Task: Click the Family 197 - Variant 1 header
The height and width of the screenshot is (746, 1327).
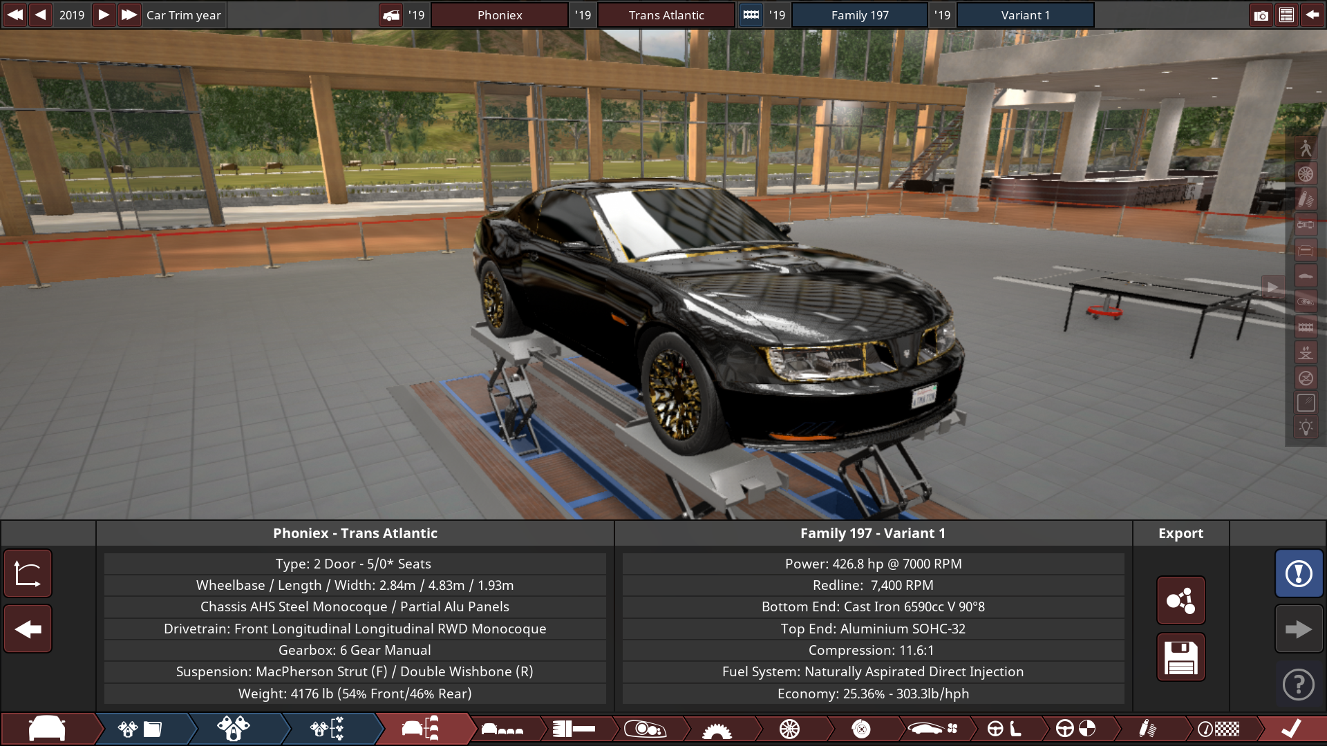Action: (873, 533)
